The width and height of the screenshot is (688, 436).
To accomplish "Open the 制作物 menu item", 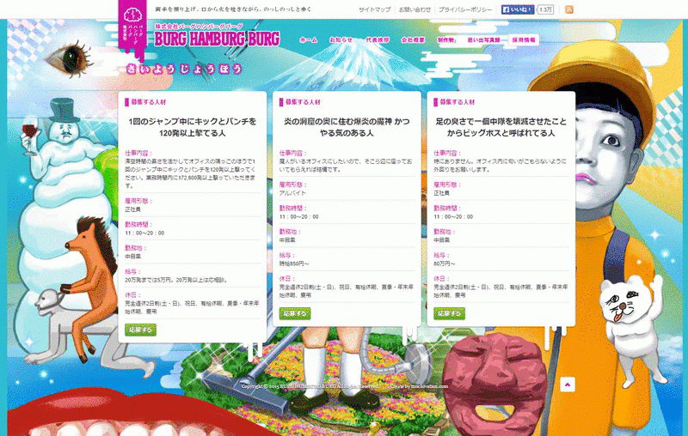I will click(x=445, y=39).
